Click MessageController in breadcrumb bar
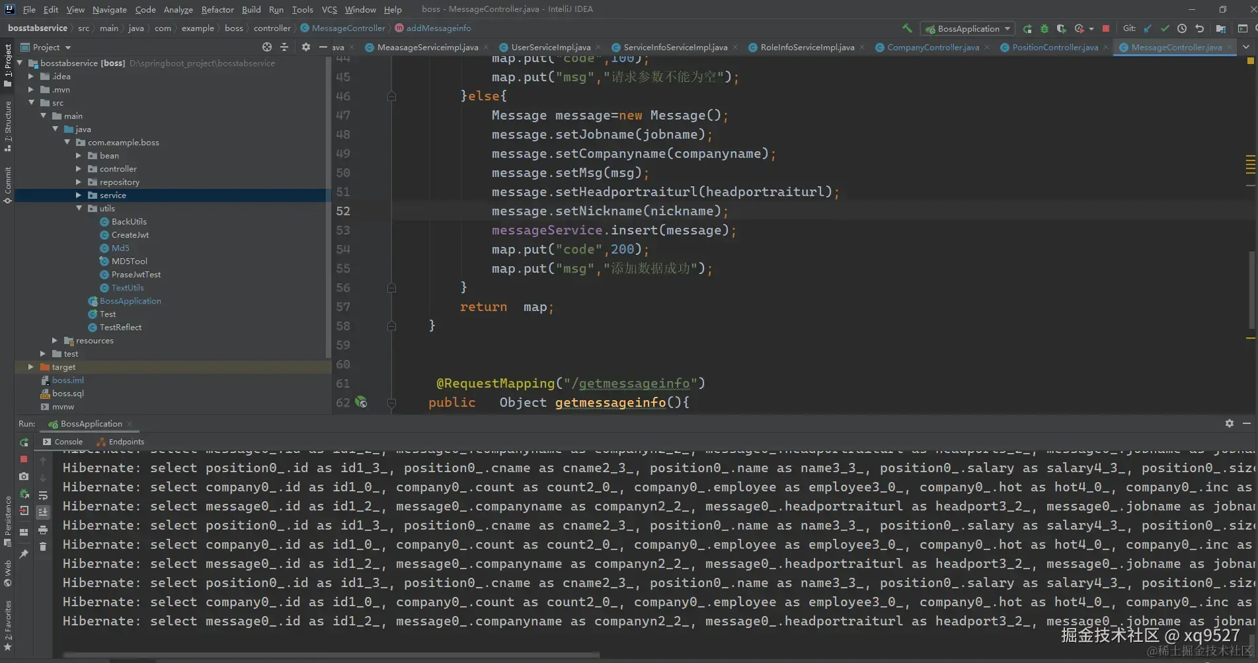The image size is (1258, 663). click(x=348, y=28)
